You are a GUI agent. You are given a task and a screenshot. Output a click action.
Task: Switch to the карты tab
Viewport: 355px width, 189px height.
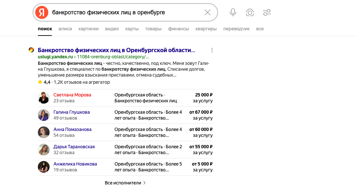132,29
